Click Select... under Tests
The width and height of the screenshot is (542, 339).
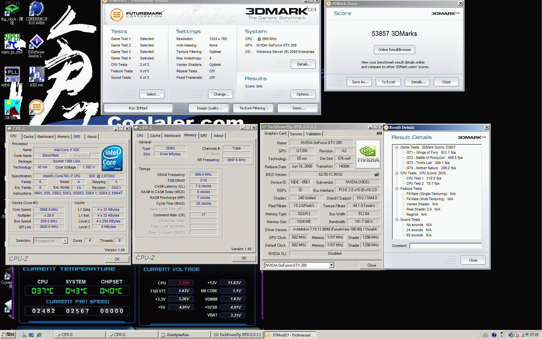click(153, 94)
